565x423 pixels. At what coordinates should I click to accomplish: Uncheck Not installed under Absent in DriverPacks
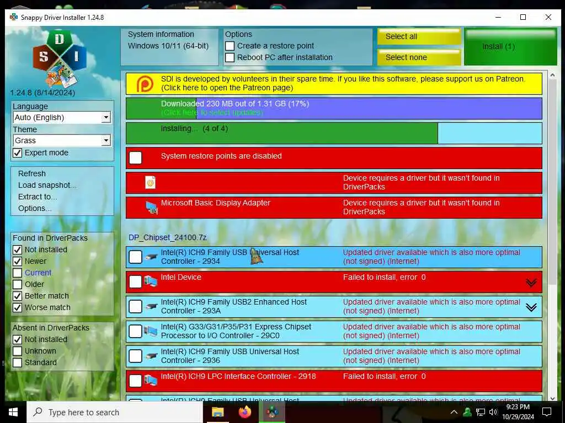pos(17,339)
